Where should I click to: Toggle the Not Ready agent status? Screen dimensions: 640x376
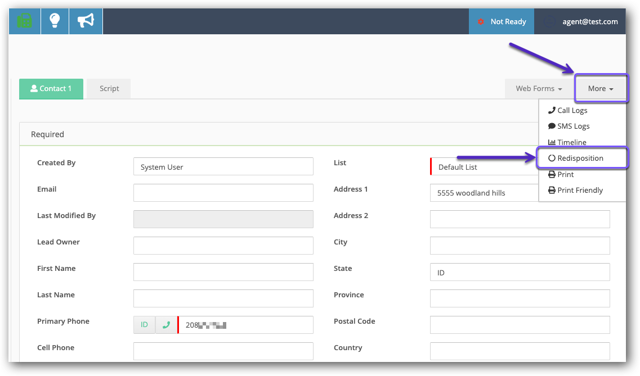click(502, 22)
